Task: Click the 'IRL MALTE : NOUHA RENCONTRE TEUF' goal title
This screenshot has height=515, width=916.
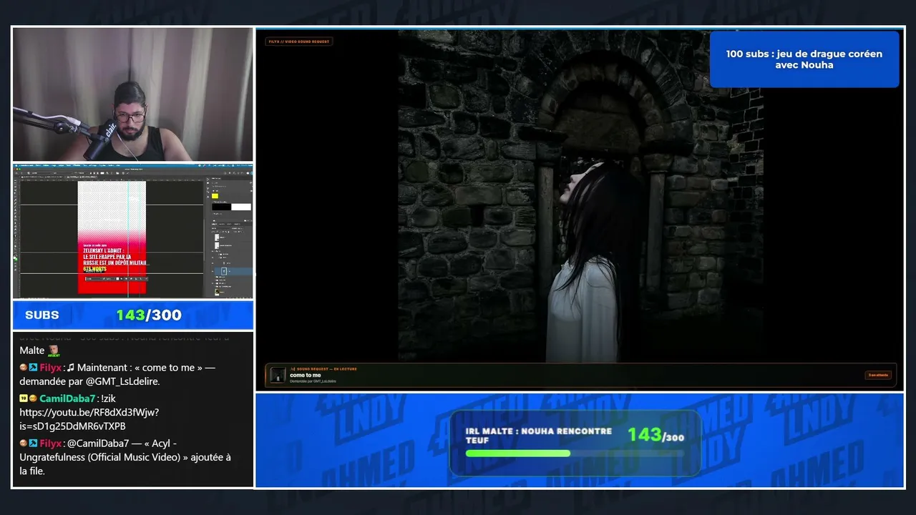Action: pos(539,436)
